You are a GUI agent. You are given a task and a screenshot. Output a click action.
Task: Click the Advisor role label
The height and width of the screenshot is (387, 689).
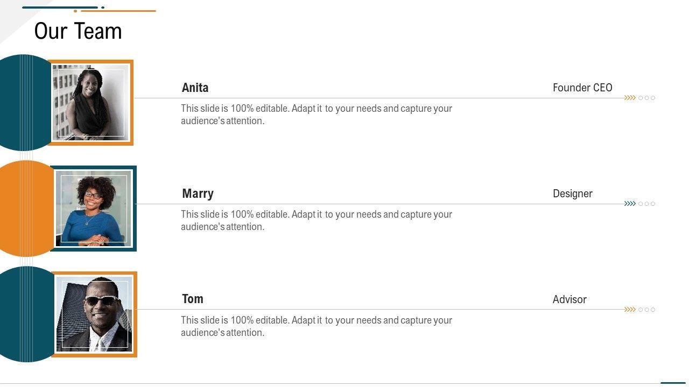570,299
